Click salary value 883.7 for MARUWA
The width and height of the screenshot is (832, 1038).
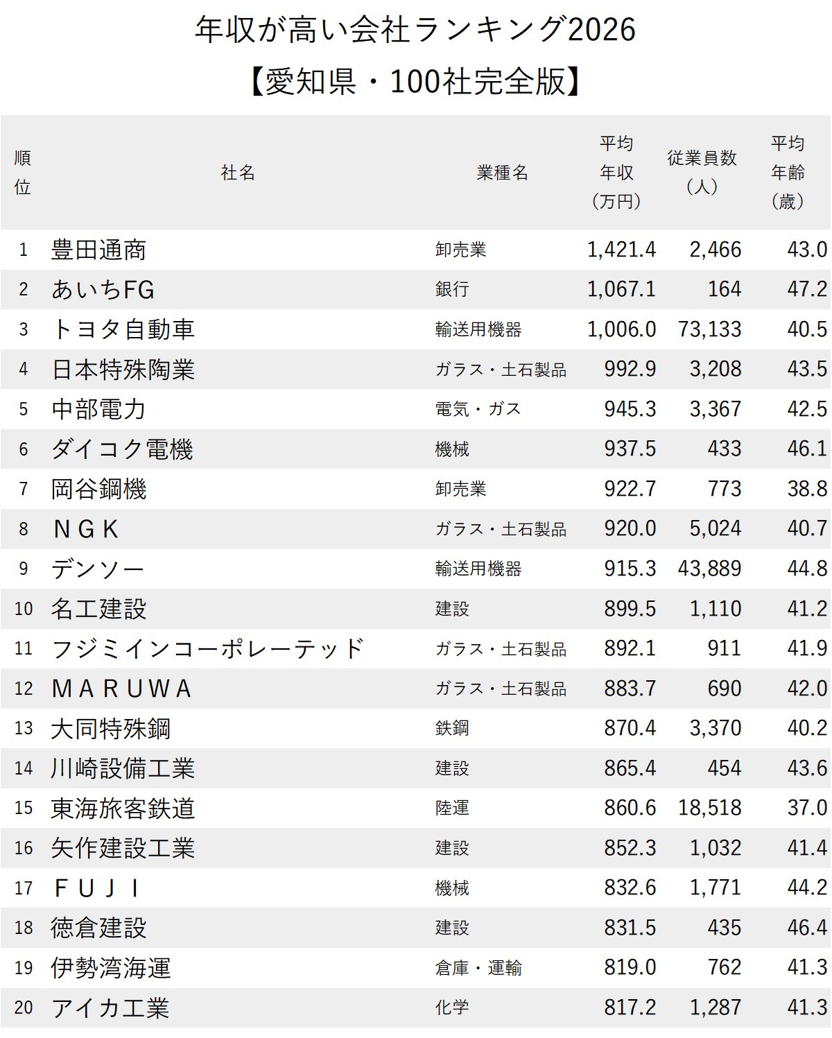tap(630, 689)
